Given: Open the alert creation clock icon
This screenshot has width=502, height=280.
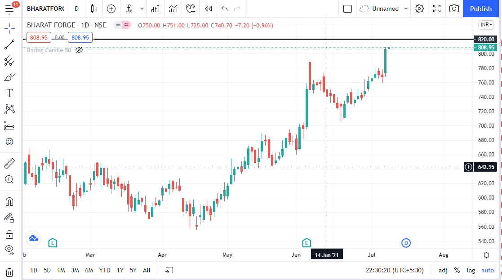Looking at the screenshot, I should click(x=191, y=9).
